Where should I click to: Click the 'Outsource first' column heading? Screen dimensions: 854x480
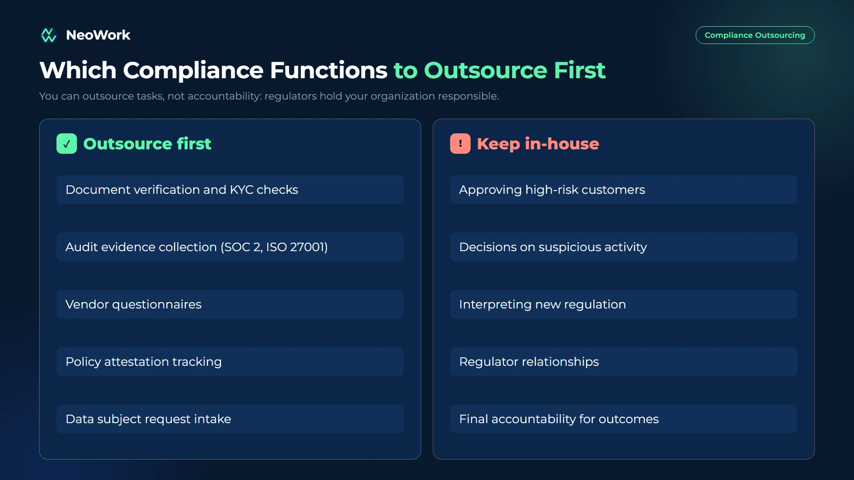click(147, 144)
